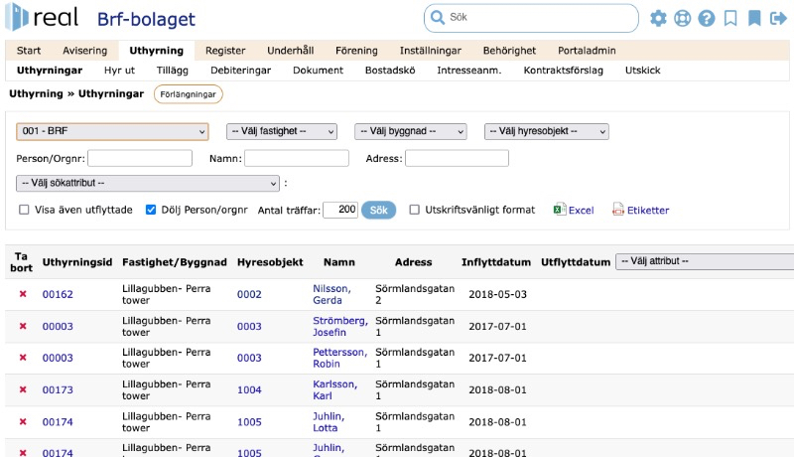Open the Inställningar menu tab

431,50
